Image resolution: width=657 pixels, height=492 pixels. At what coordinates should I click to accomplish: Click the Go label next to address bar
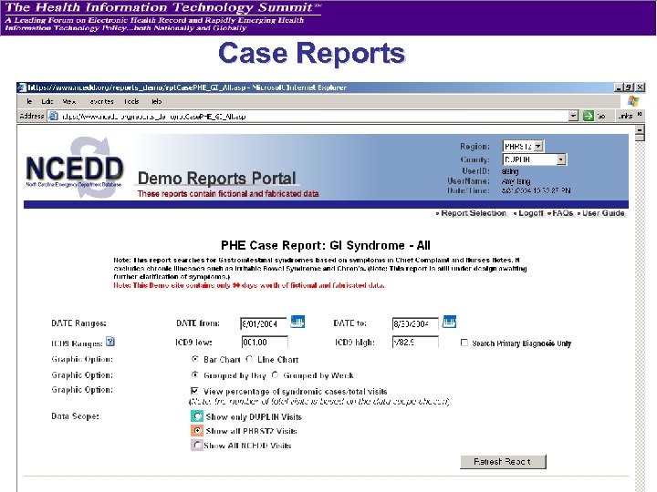[601, 117]
